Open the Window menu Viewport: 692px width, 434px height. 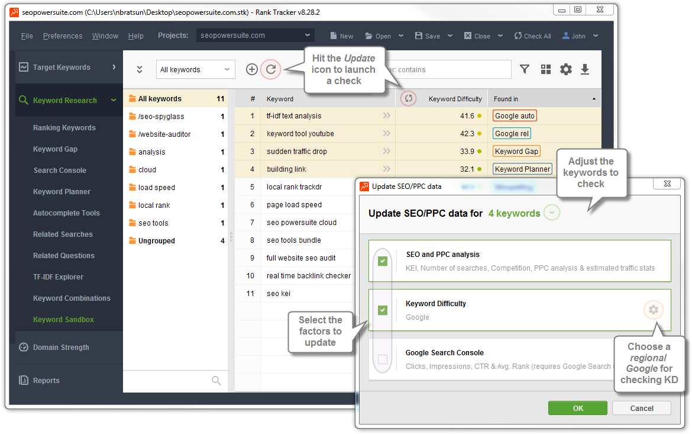pos(105,36)
